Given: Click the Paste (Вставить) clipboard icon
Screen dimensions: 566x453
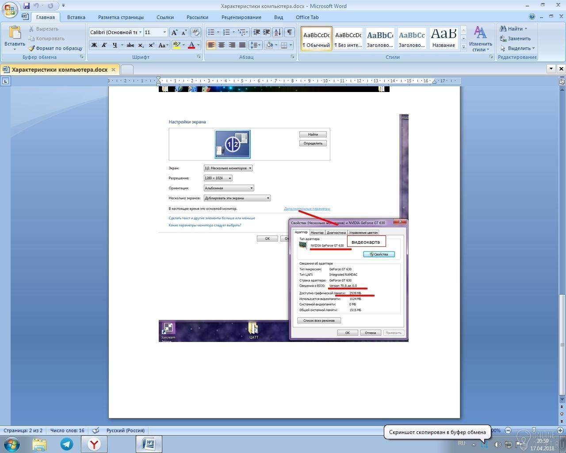Looking at the screenshot, I should tap(15, 33).
